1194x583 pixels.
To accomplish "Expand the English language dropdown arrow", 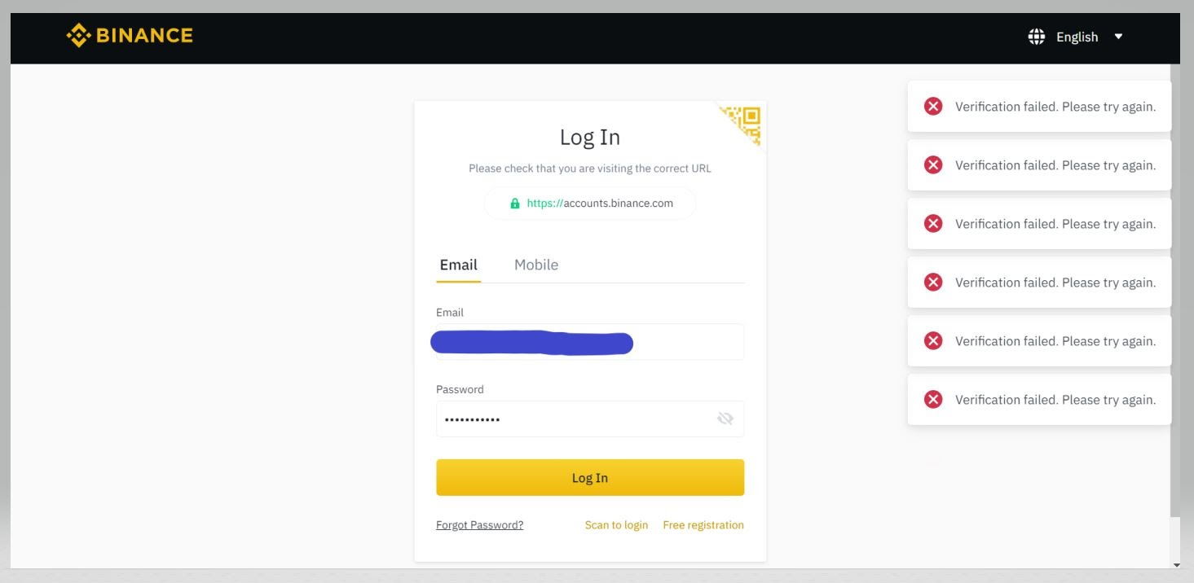I will coord(1118,37).
